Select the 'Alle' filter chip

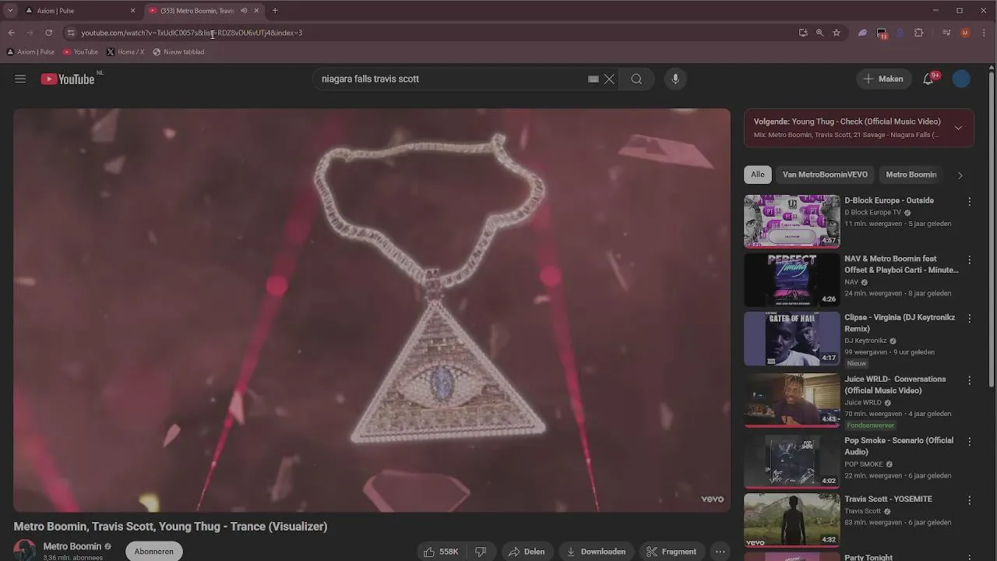758,175
